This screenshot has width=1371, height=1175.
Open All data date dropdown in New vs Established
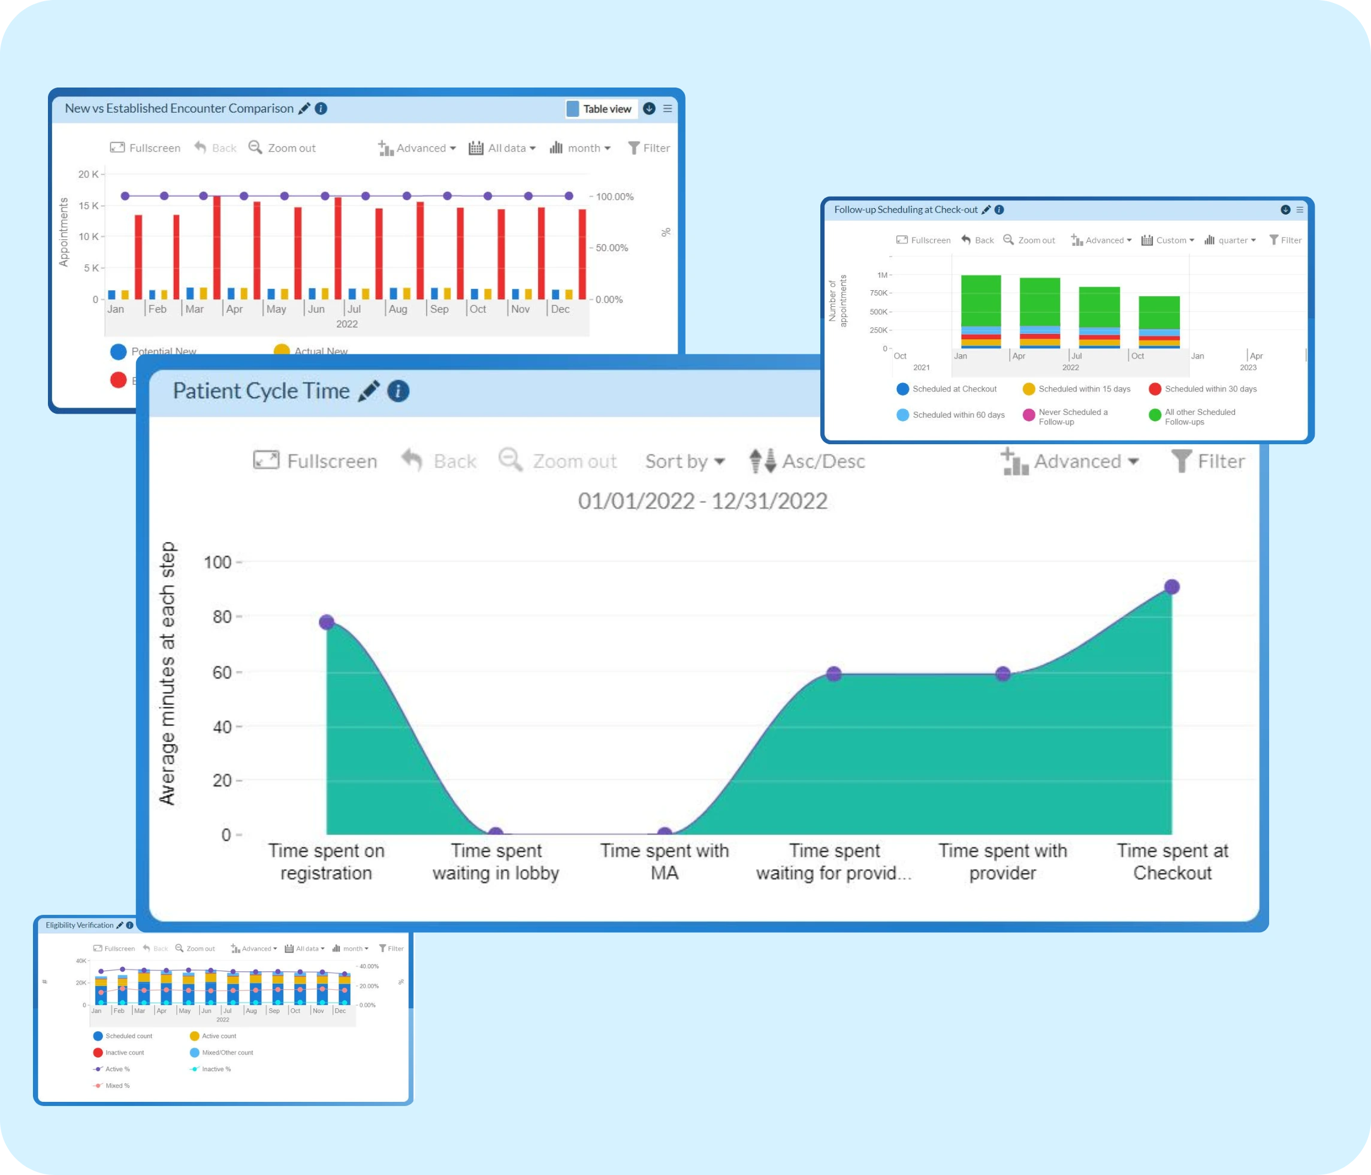[x=502, y=147]
